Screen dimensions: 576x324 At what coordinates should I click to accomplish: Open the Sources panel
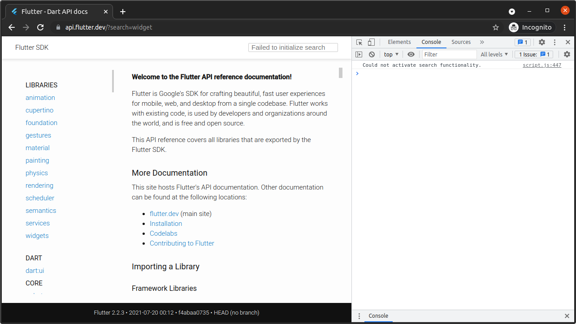point(461,42)
